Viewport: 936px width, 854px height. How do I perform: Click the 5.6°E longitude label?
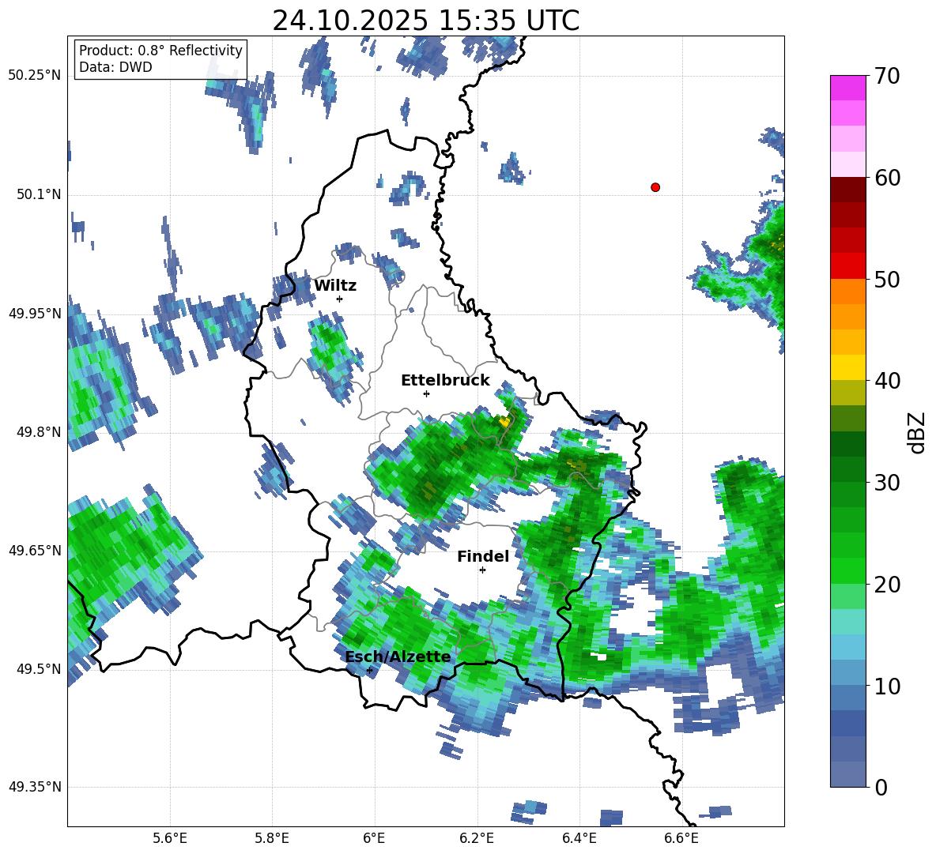pyautogui.click(x=170, y=838)
